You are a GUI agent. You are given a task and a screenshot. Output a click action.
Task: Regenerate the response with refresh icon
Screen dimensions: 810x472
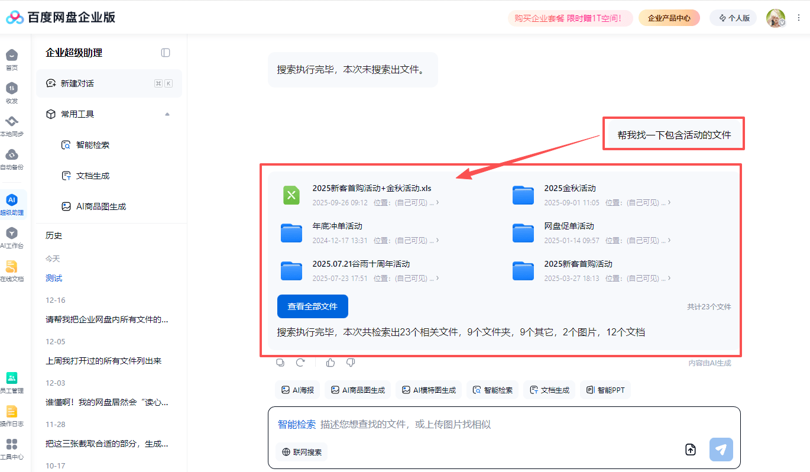[x=300, y=363]
